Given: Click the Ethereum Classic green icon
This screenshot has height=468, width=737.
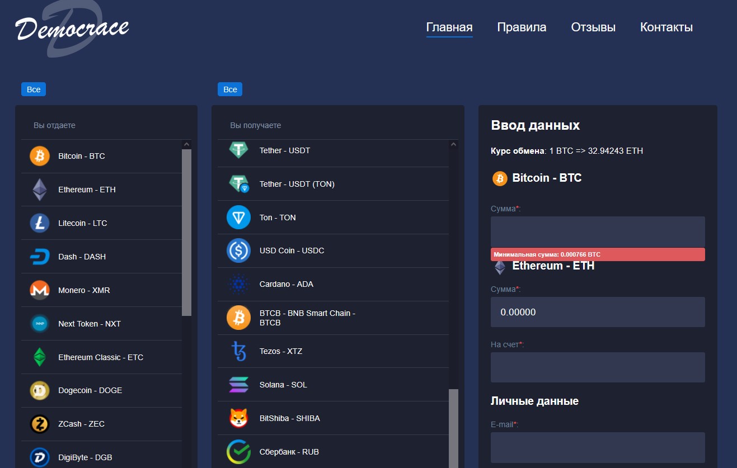Looking at the screenshot, I should tap(40, 357).
